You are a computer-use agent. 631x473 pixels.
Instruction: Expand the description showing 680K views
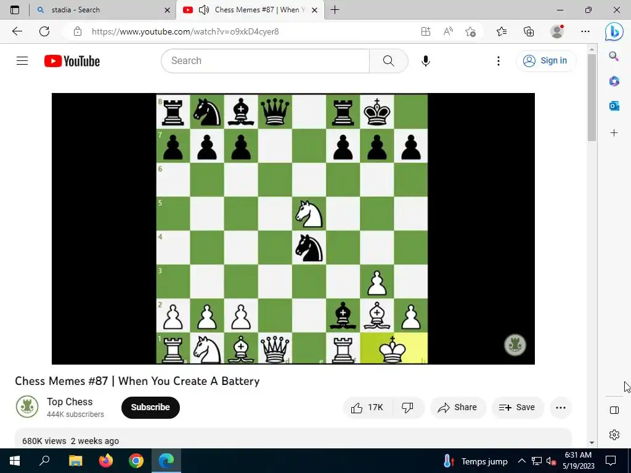(x=293, y=439)
